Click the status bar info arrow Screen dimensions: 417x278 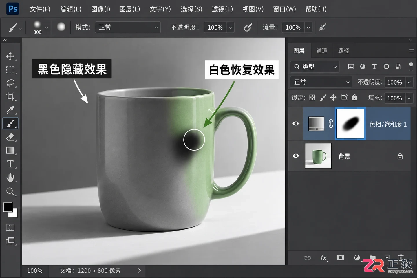coord(140,271)
